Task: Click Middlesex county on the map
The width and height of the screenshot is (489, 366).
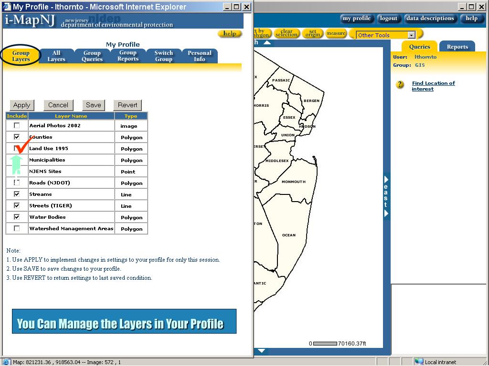Action: pos(277,161)
